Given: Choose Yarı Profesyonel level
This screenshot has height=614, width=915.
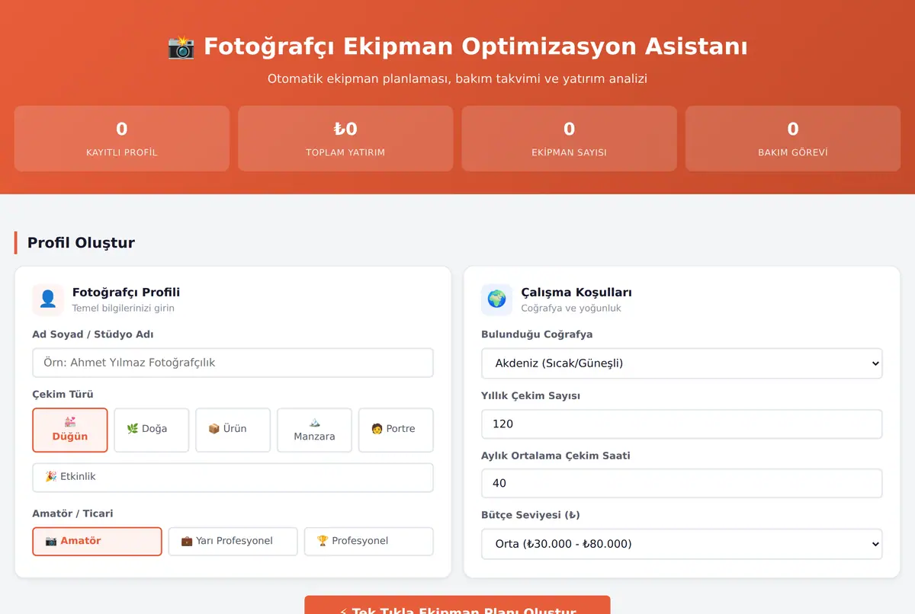Looking at the screenshot, I should [233, 542].
